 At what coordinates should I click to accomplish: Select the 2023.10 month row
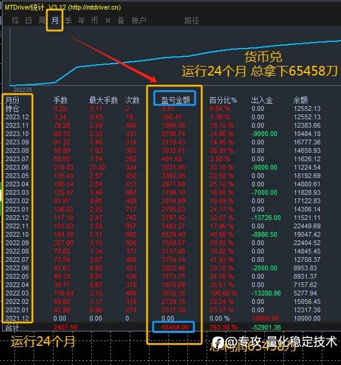[163, 134]
